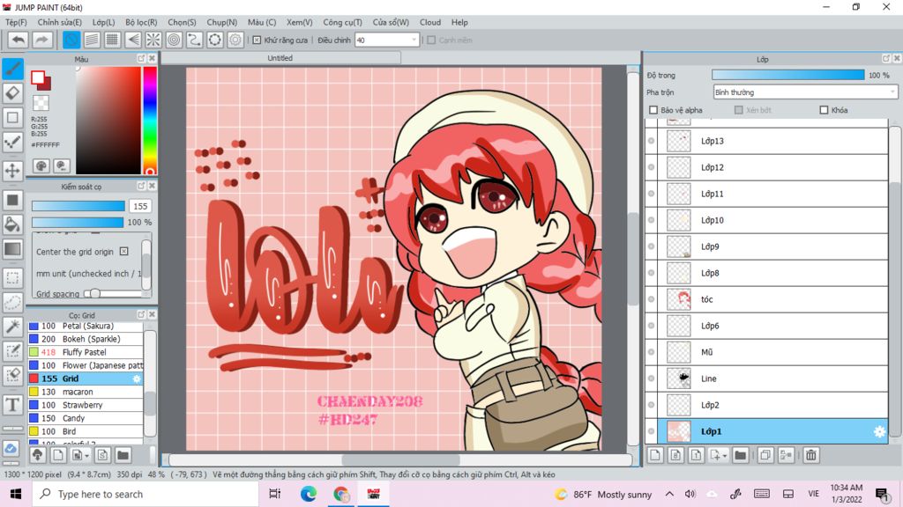Viewport: 903px width, 507px height.
Task: Add a new layer via first bottom icon
Action: [655, 455]
